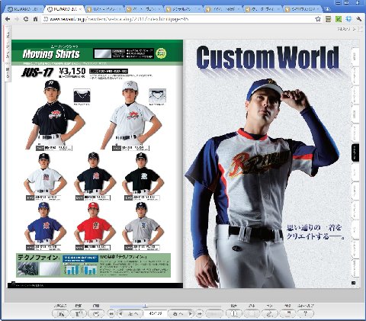Click the ¥3,150 price text
Image resolution: width=366 pixels, height=321 pixels.
pos(72,72)
